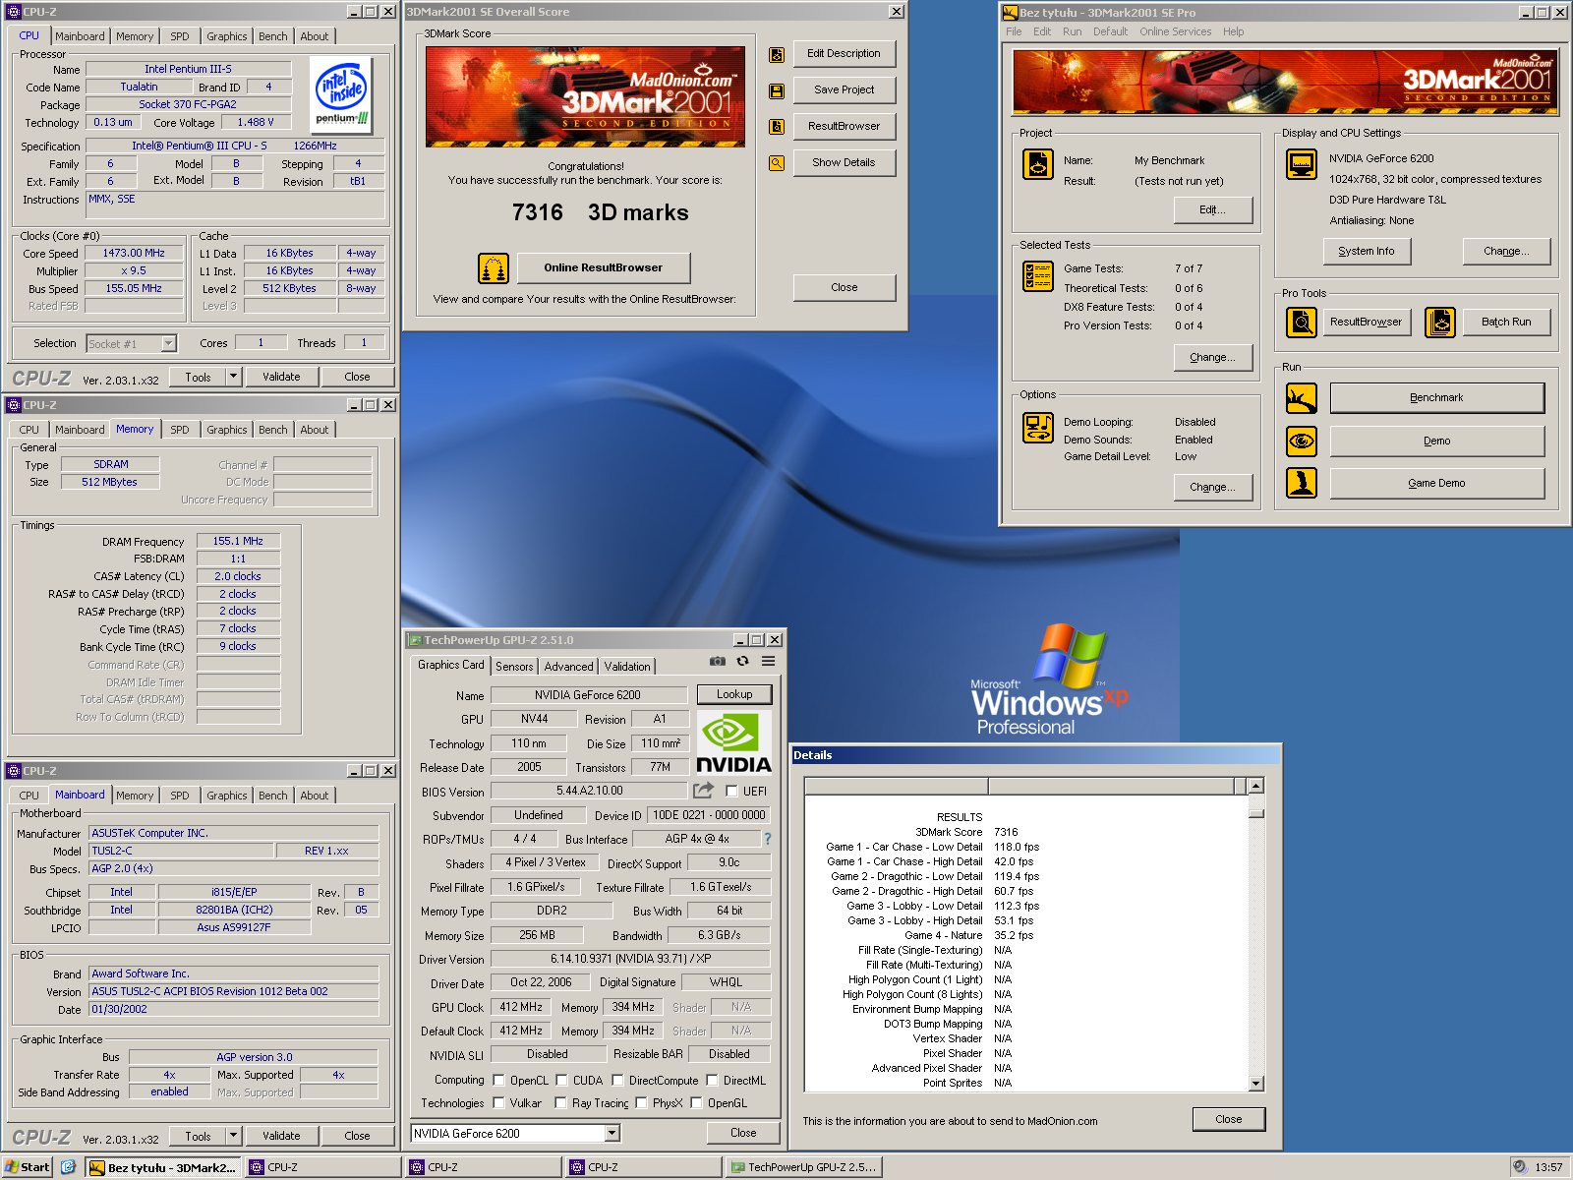Click the Game Demo button
Viewport: 1573px width, 1180px height.
tap(1436, 483)
